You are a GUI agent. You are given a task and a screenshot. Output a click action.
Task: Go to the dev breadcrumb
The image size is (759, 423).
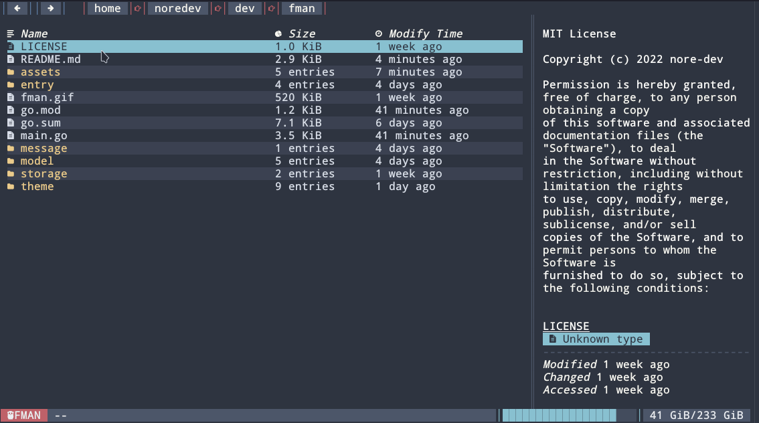pyautogui.click(x=245, y=8)
